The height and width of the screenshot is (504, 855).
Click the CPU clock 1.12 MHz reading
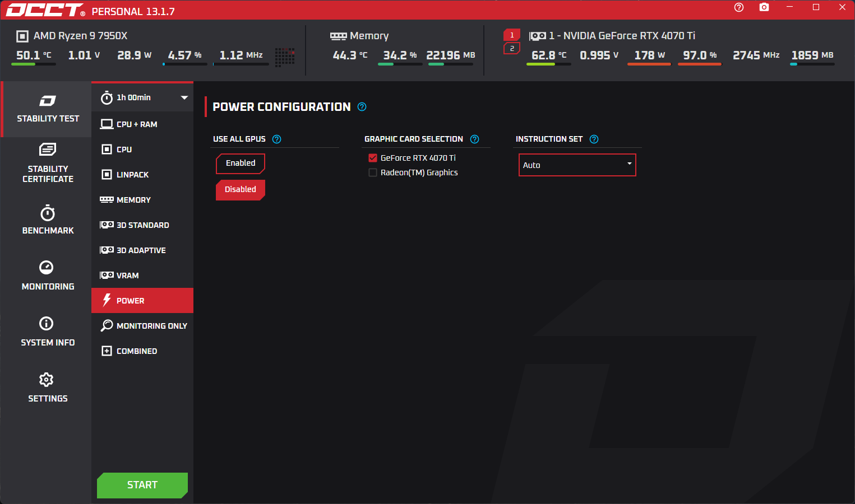tap(241, 55)
